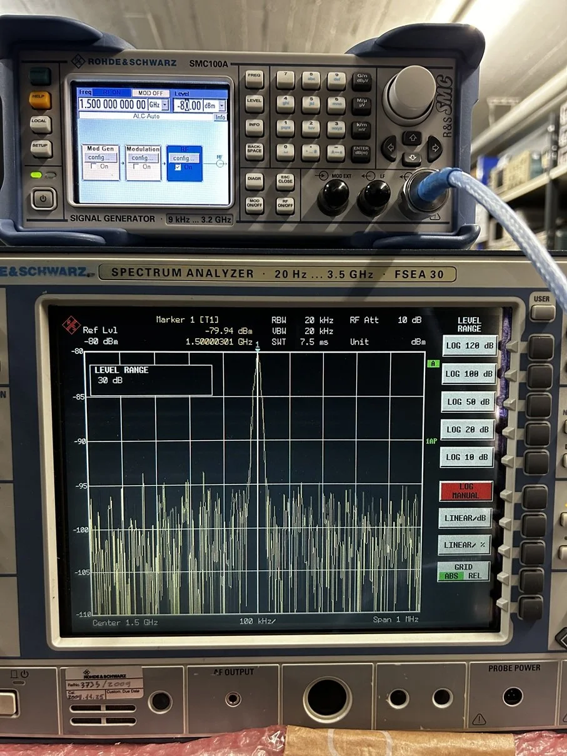
Task: Click the number 0 key on the keypad
Action: (286, 152)
